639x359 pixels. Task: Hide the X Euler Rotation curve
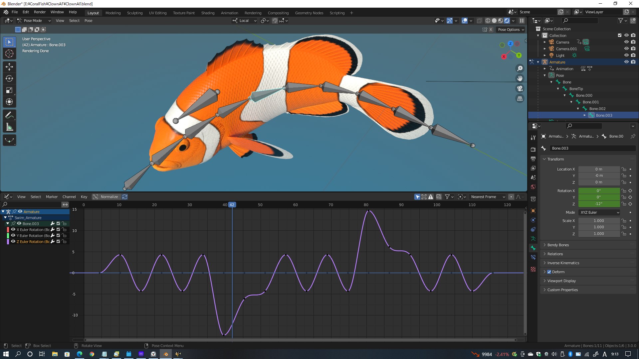13,229
